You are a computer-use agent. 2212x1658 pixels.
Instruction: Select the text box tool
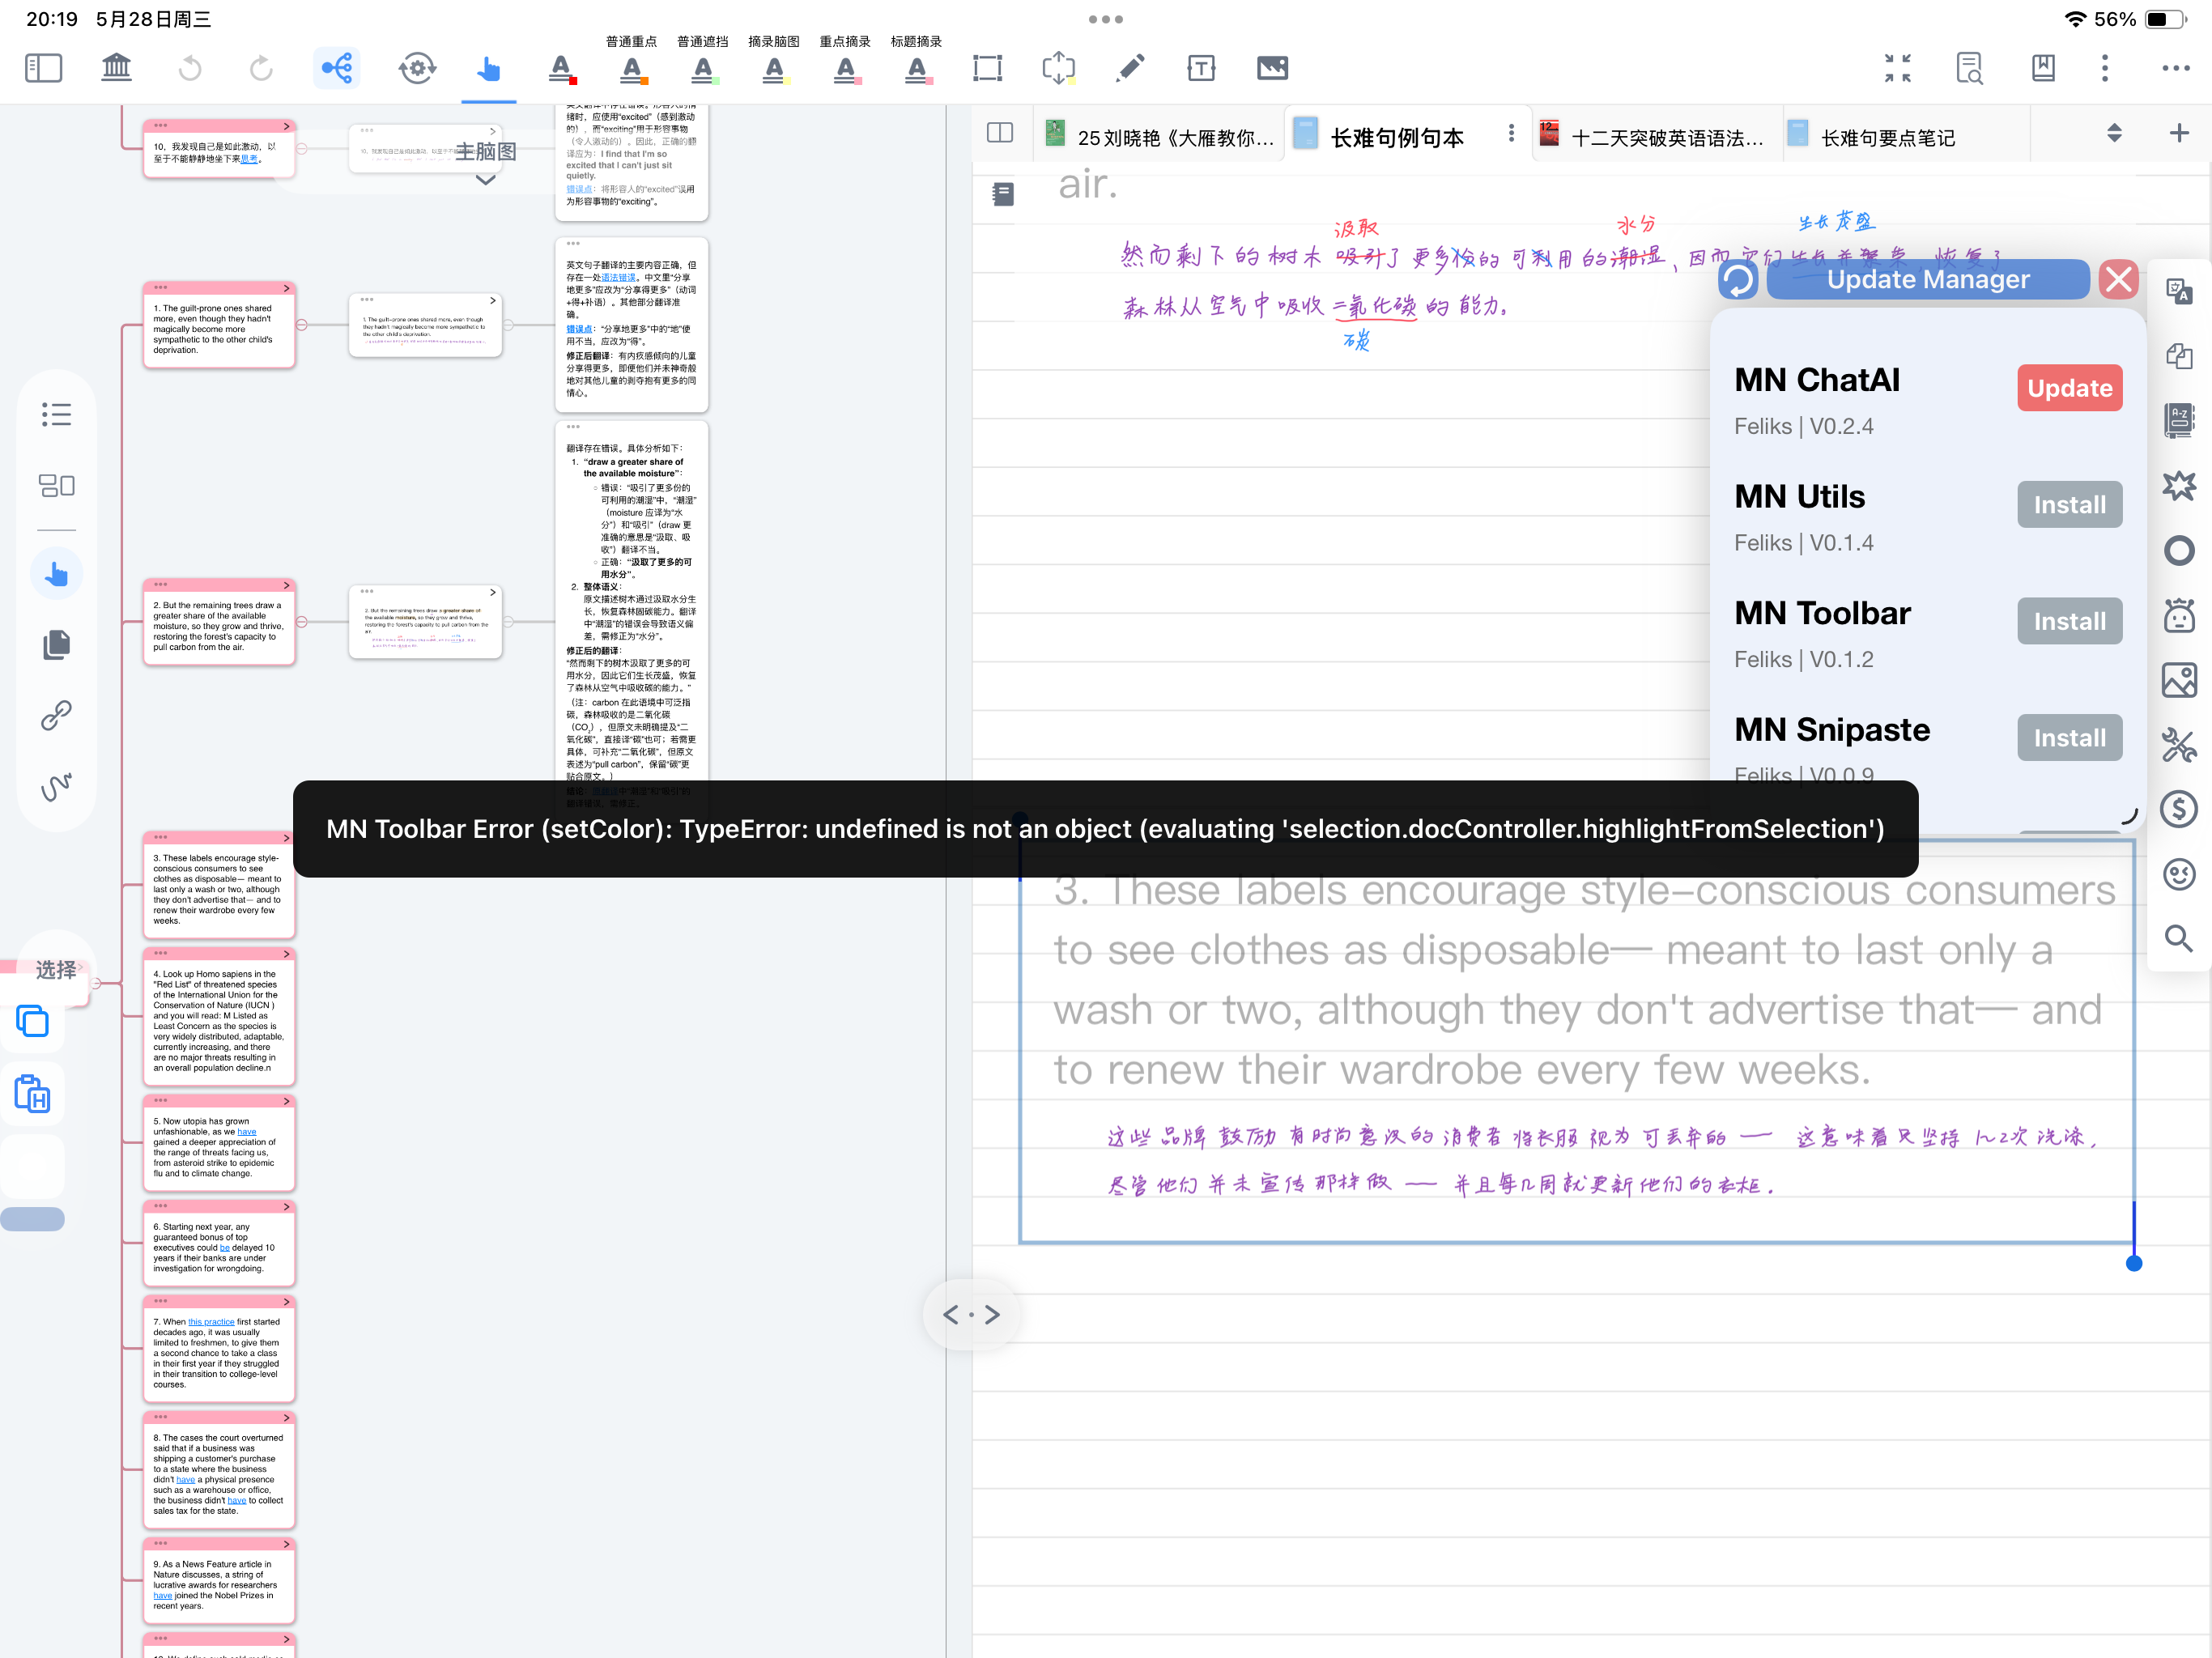click(x=1201, y=68)
